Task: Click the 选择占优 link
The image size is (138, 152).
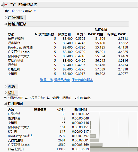Action: (x=46, y=80)
